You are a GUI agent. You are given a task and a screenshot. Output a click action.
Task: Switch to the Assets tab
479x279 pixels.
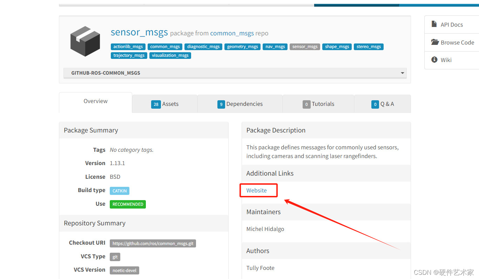pos(165,104)
